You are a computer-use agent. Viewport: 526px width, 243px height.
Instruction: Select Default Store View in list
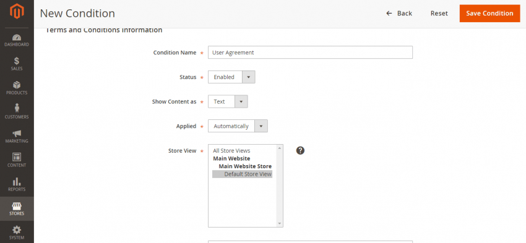click(x=242, y=174)
